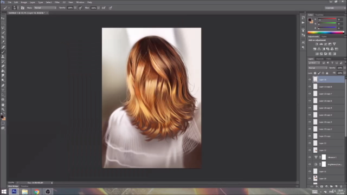
Task: Open brush Opacity slider arrow
Action: pos(75,8)
